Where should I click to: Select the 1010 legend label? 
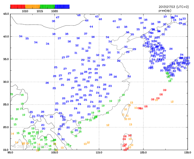pos(25,11)
